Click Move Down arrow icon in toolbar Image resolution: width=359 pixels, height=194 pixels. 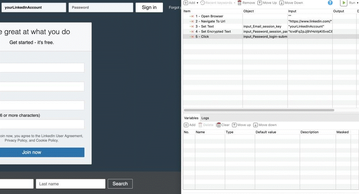(x=281, y=3)
